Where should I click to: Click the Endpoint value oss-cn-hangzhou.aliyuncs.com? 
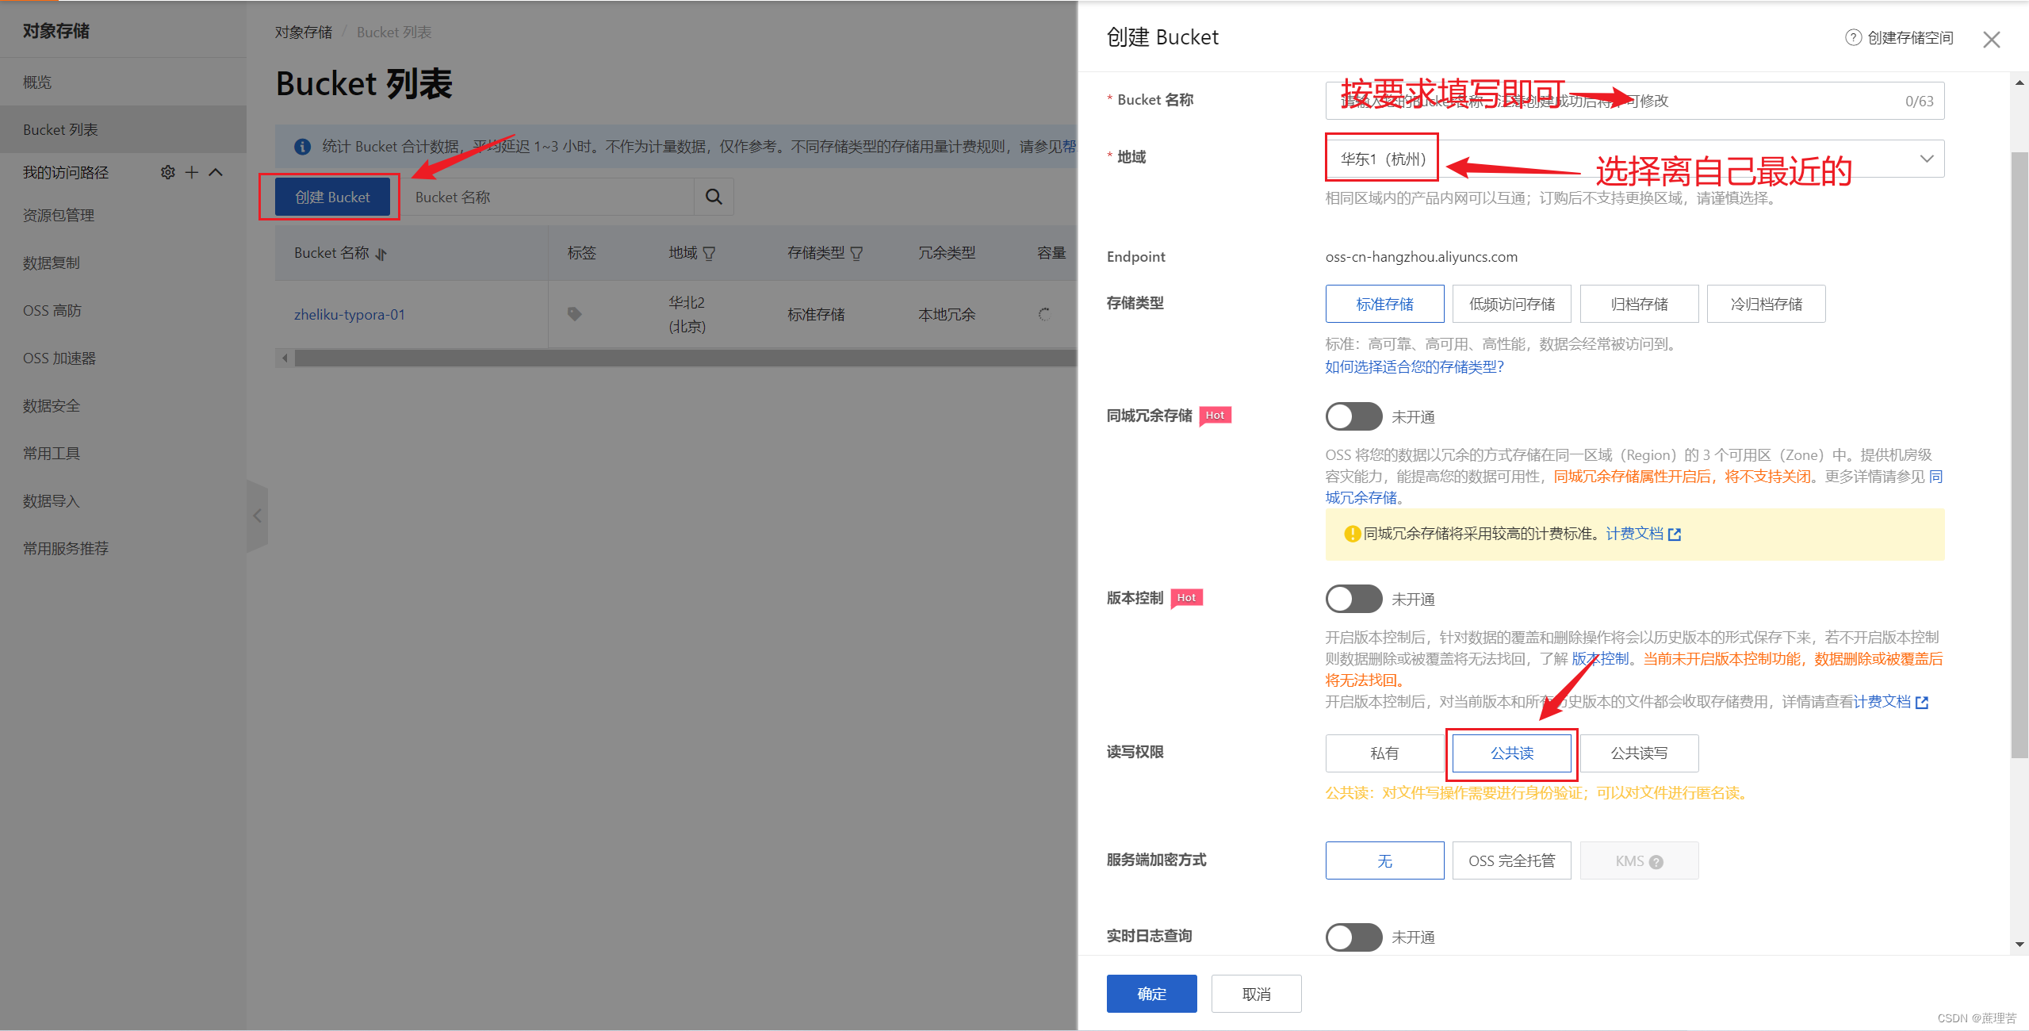(x=1421, y=256)
